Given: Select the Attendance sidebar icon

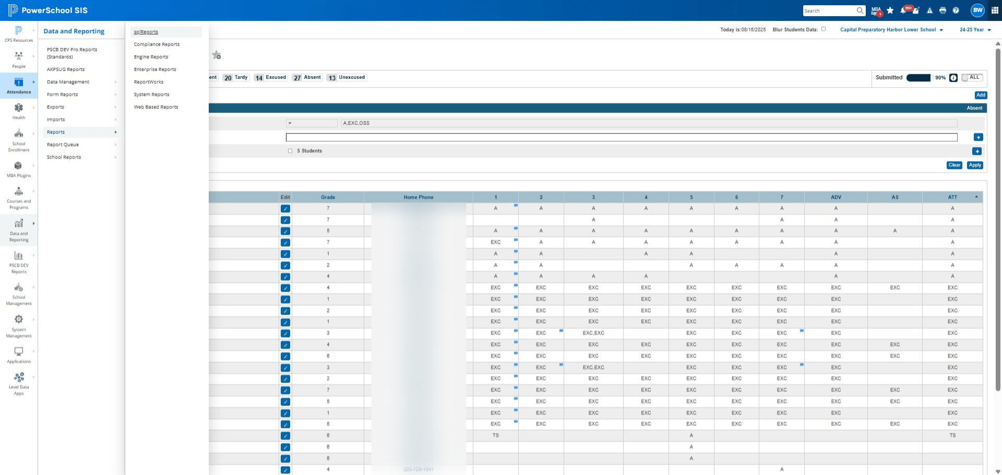Looking at the screenshot, I should [18, 82].
